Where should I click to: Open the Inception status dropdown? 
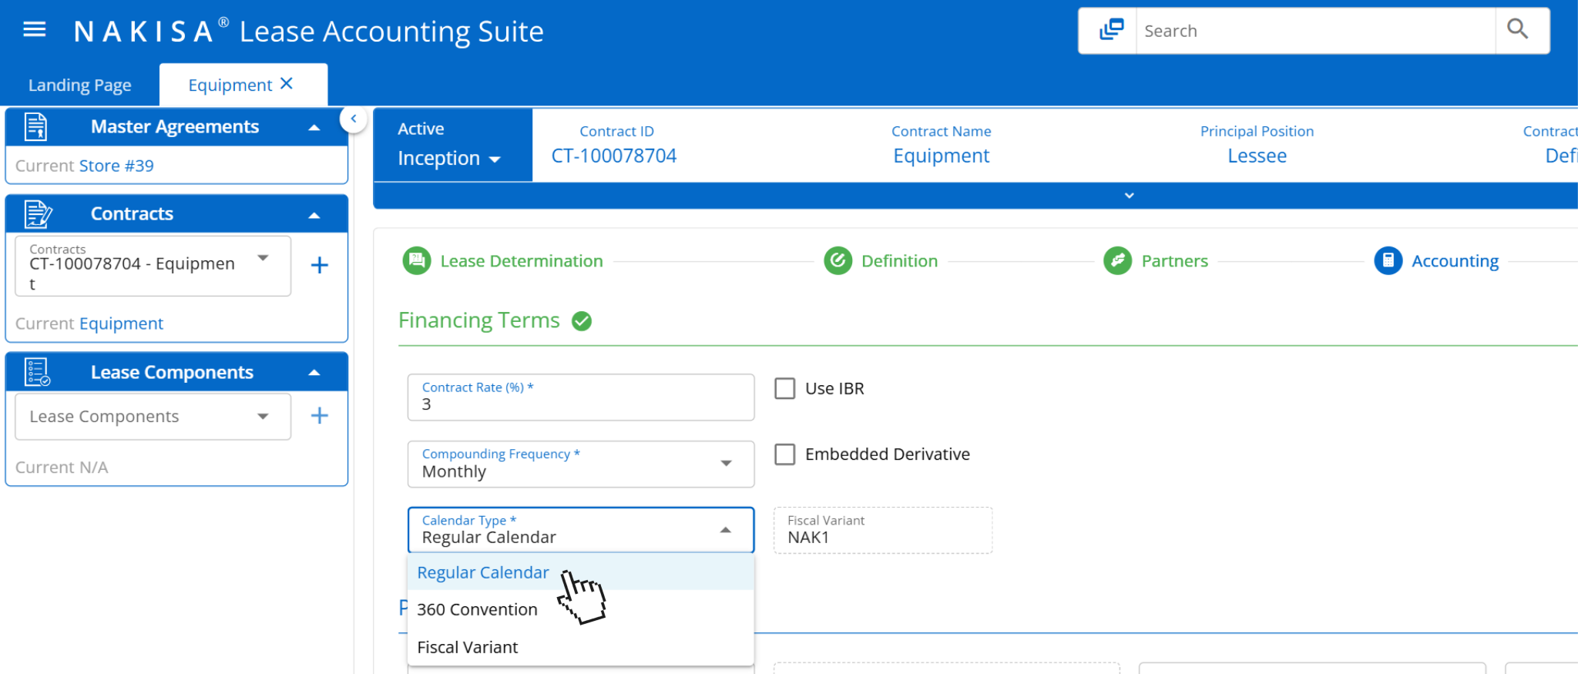coord(449,159)
